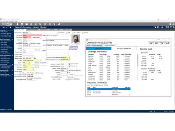Click the first blue link under patient photo
Image resolution: width=175 pixels, height=131 pixels.
73,46
